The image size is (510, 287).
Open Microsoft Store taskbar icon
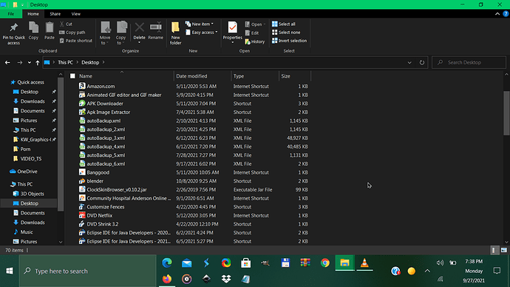(246, 263)
